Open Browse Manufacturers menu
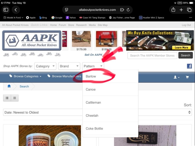Viewport: 195px width, 146px height. (64, 76)
